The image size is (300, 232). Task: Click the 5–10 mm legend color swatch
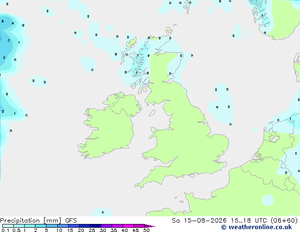[x=52, y=226]
